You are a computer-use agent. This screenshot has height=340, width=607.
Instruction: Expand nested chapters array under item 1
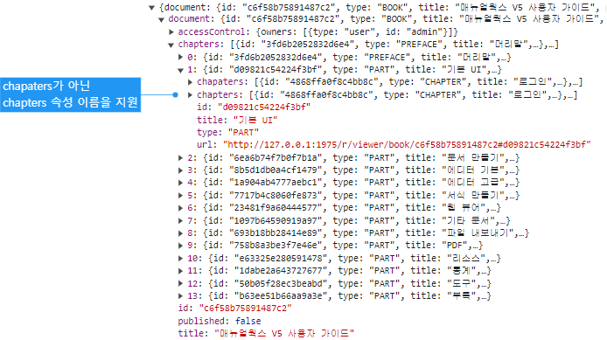pos(190,94)
